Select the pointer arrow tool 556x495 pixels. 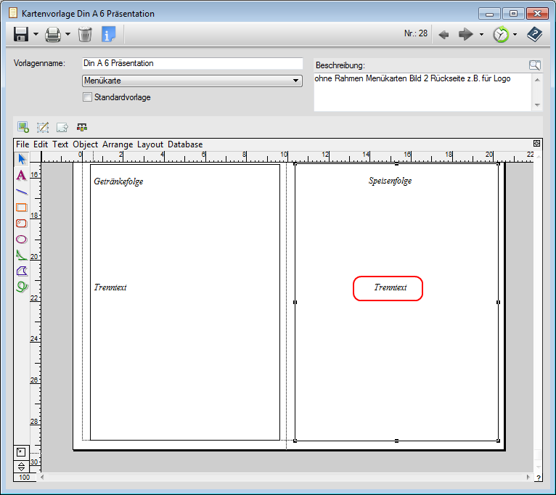(21, 159)
